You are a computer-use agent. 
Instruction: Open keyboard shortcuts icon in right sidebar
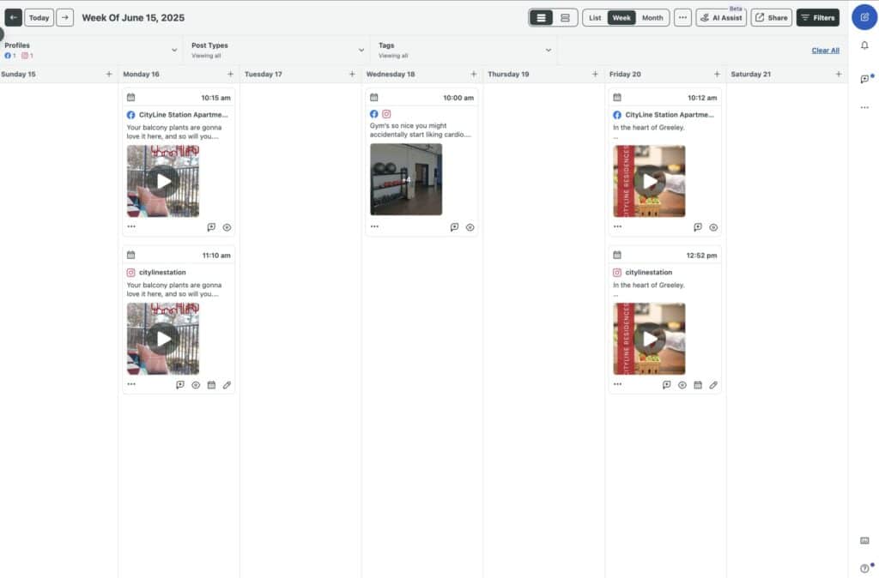click(x=864, y=540)
